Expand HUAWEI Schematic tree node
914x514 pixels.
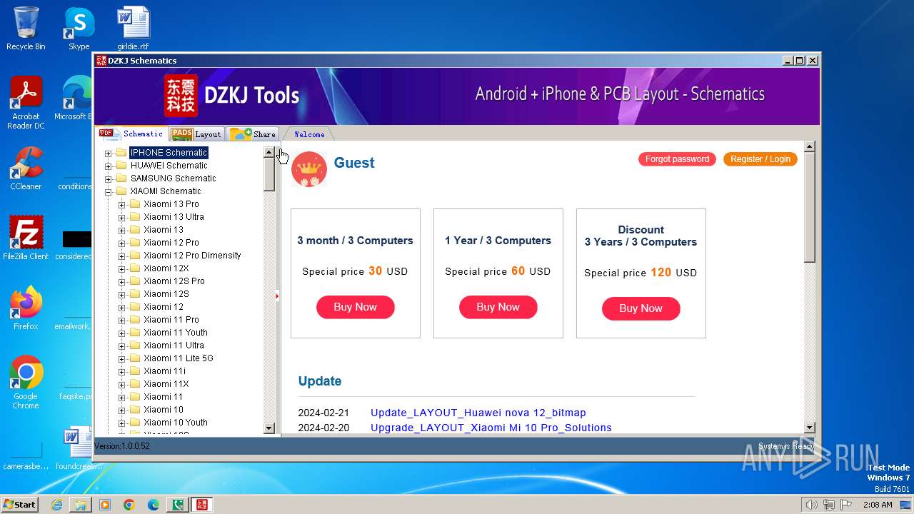pos(109,166)
